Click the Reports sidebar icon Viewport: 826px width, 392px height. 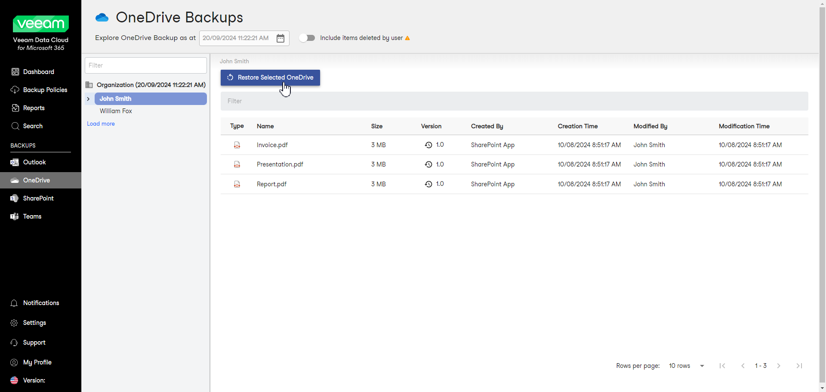click(x=15, y=108)
